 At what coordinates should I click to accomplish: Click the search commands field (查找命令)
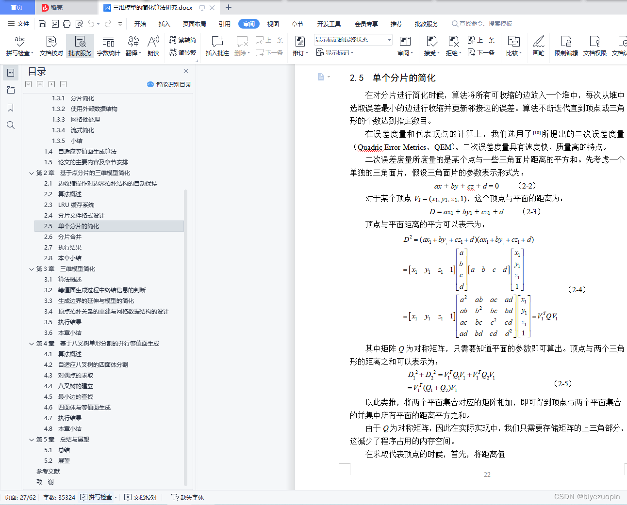pyautogui.click(x=482, y=24)
